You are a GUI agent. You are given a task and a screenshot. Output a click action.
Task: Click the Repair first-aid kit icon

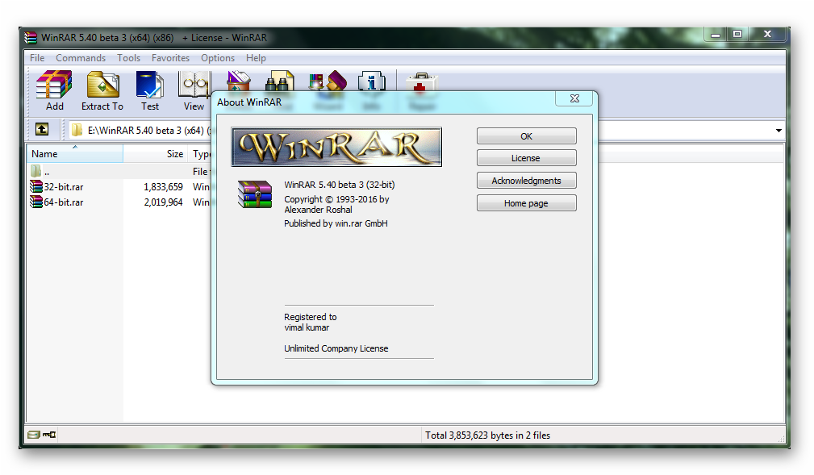click(421, 81)
